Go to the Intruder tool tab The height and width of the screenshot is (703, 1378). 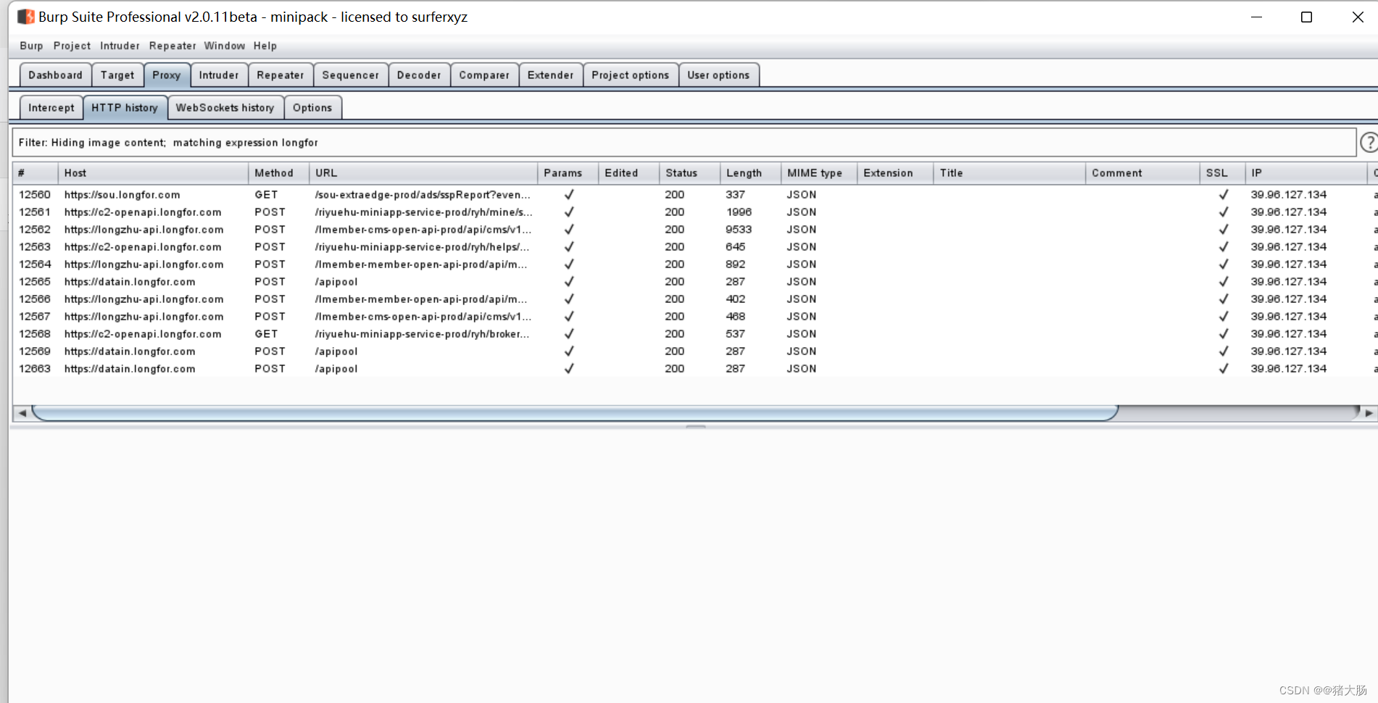[x=219, y=75]
